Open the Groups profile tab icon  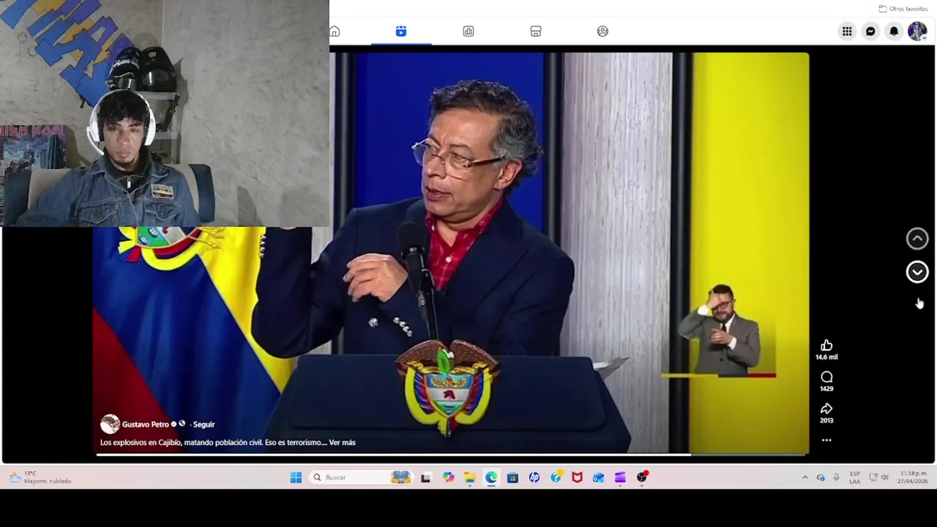[x=602, y=31]
